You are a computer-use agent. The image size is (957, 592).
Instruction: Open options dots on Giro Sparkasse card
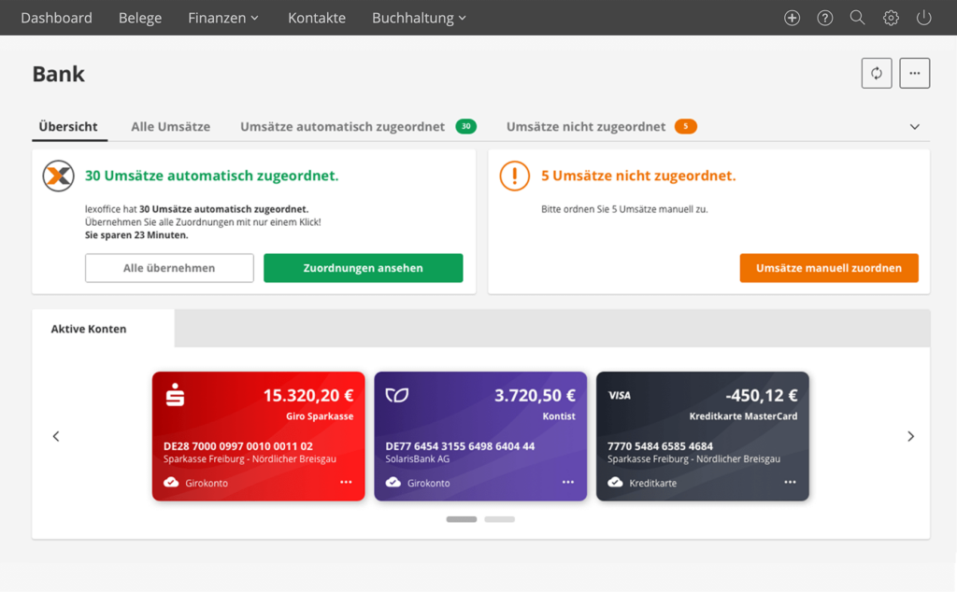[346, 482]
